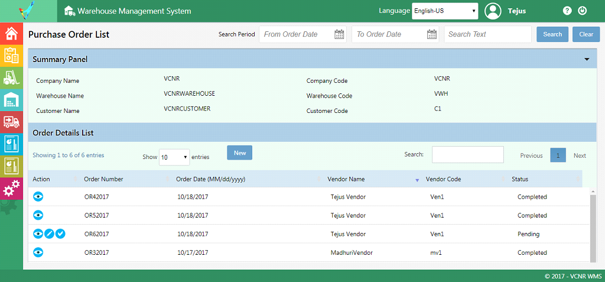Image resolution: width=605 pixels, height=282 pixels.
Task: Open the Show entries count dropdown
Action: click(x=174, y=157)
